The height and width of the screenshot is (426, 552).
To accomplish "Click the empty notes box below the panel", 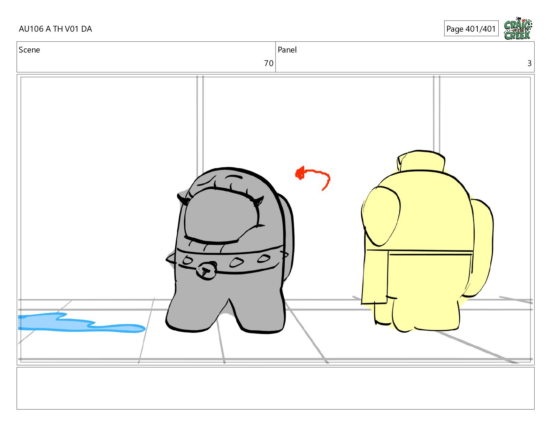I will pyautogui.click(x=275, y=388).
